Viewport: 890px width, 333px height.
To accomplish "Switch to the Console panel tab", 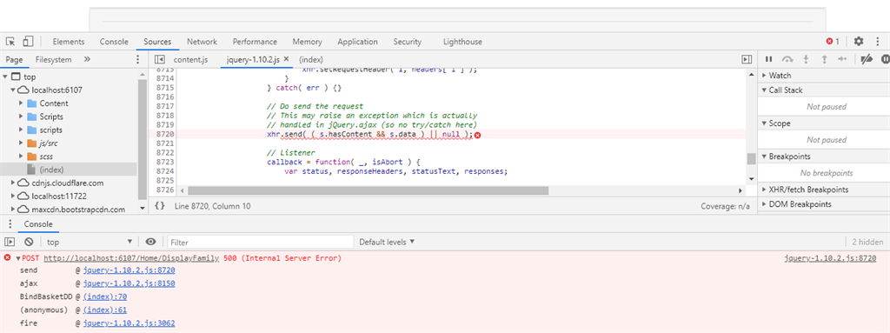I will click(x=114, y=42).
